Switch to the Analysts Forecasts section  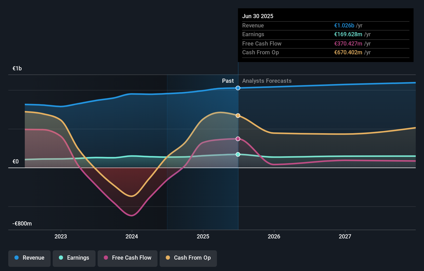[267, 81]
